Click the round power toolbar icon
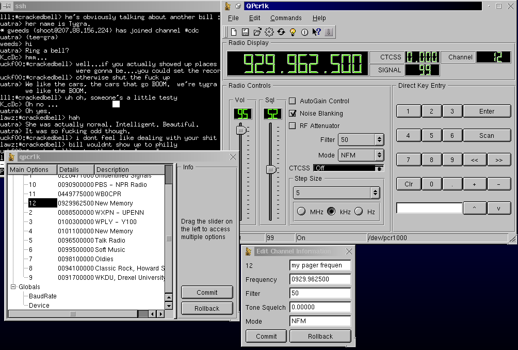518x350 pixels. [304, 32]
